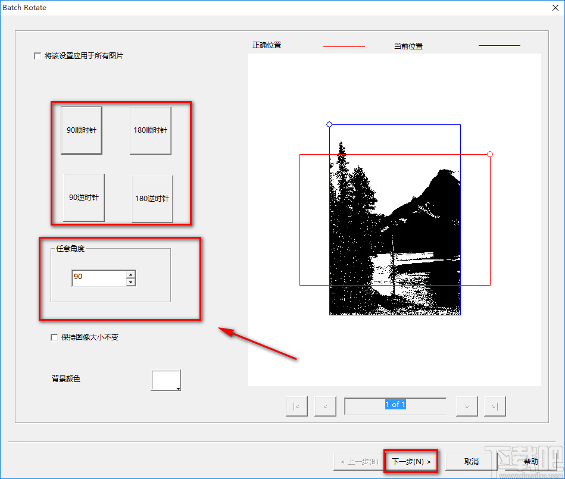Rotate 90 counterclockwise with 90逆时针

point(83,198)
